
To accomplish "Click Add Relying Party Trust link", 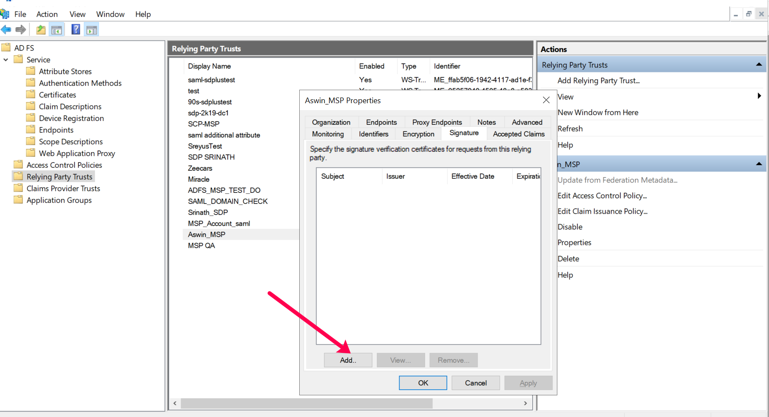I will tap(598, 81).
